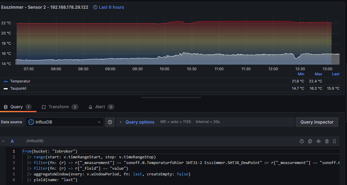
Task: Toggle Temperatur series in the legend
Action: [20, 81]
